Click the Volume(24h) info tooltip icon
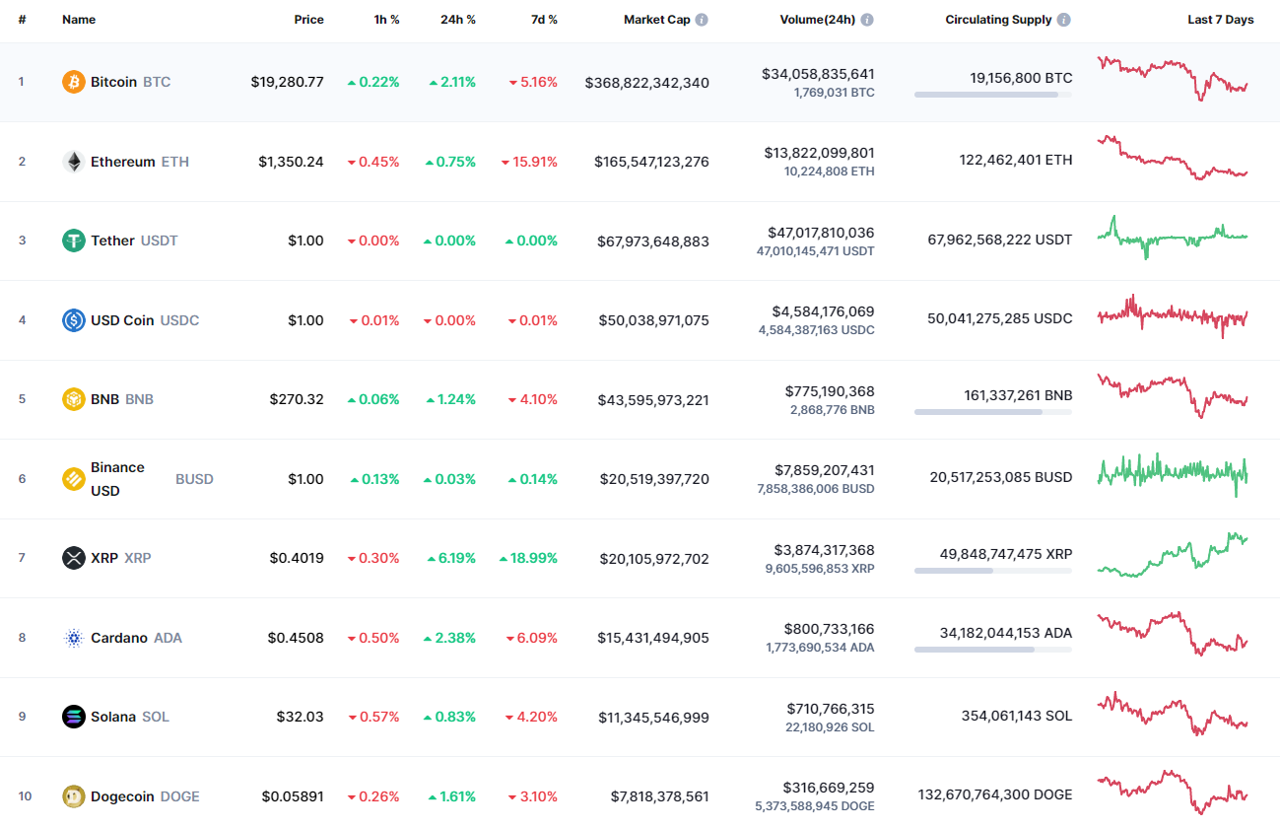Image resolution: width=1280 pixels, height=828 pixels. (x=866, y=19)
